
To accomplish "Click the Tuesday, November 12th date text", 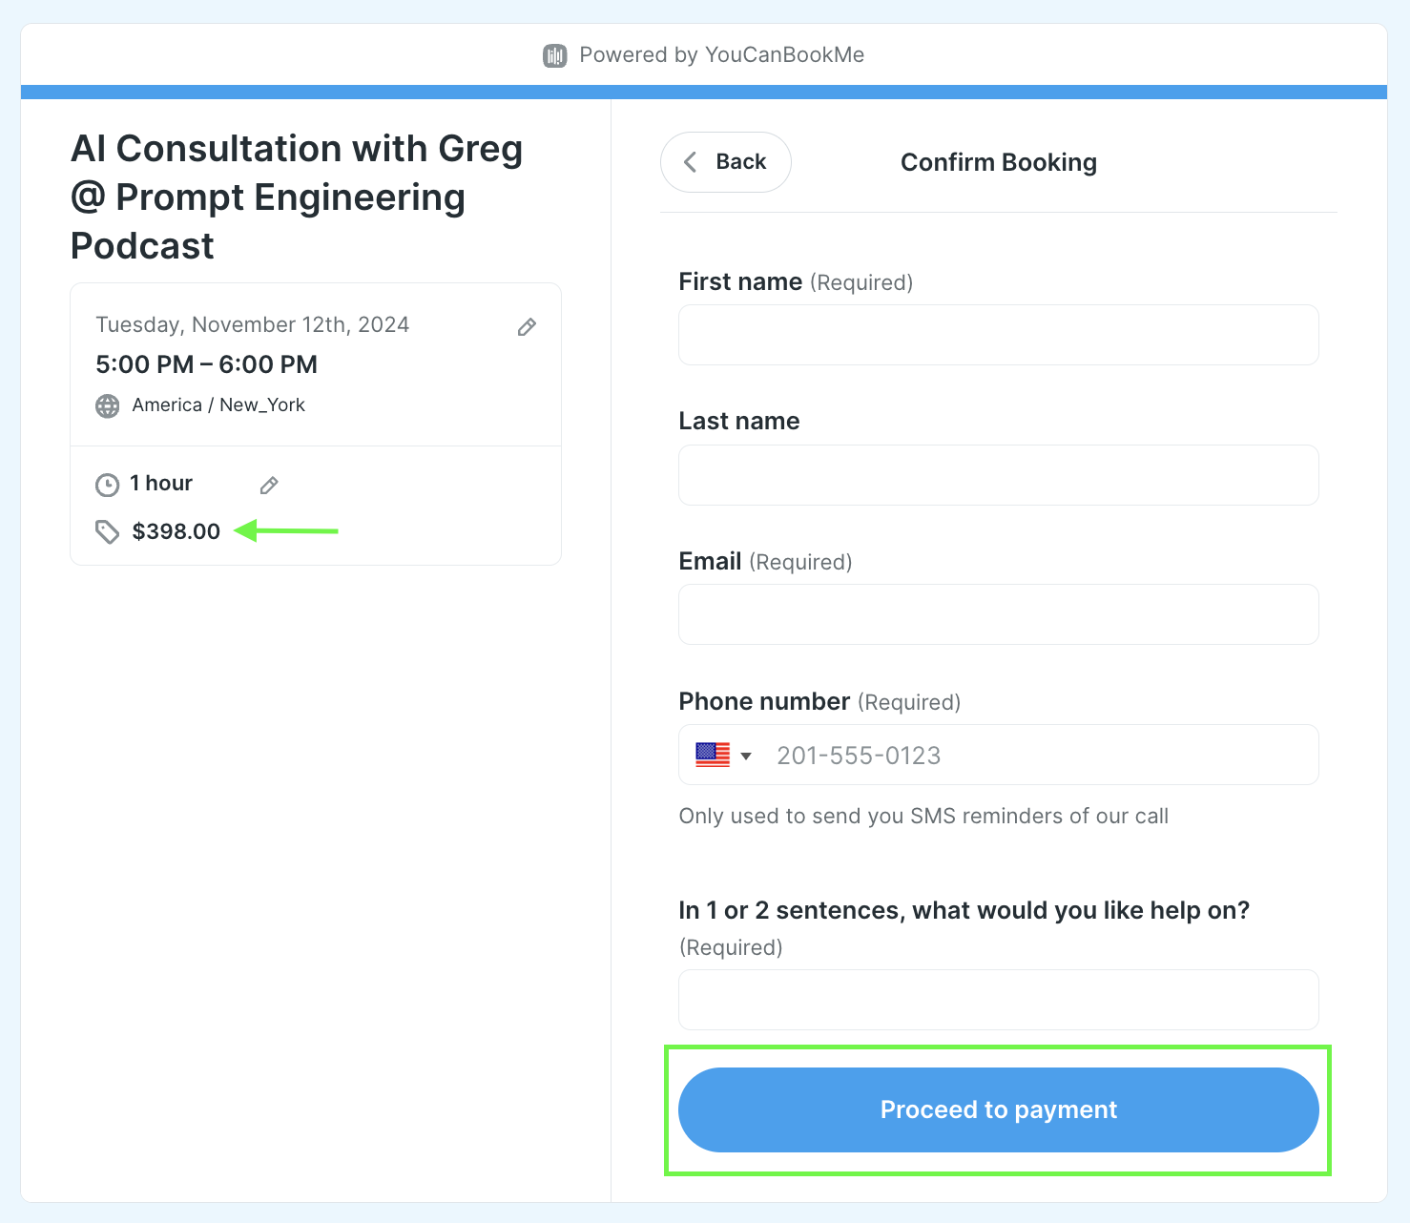I will 253,324.
